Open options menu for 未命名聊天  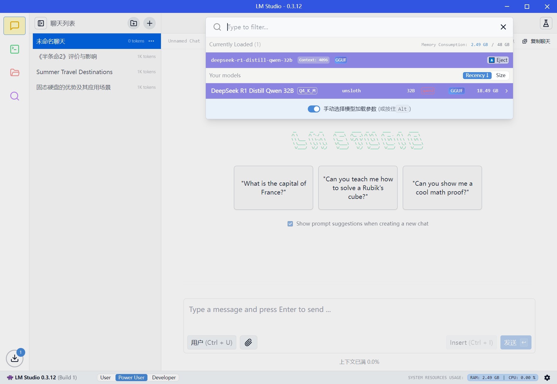[151, 41]
